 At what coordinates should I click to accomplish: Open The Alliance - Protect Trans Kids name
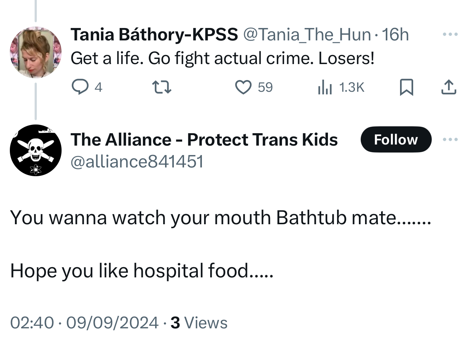pos(204,139)
